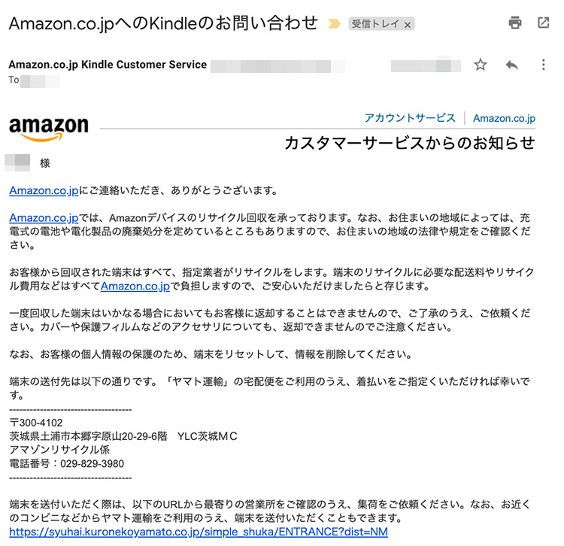Click Amazon.co.jp link in the greeting line
564x546 pixels.
(x=44, y=190)
